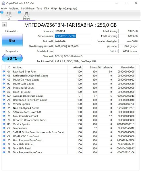The height and width of the screenshot is (172, 141).
Task: Select the Power On Hours Count row
Action: click(x=69, y=80)
